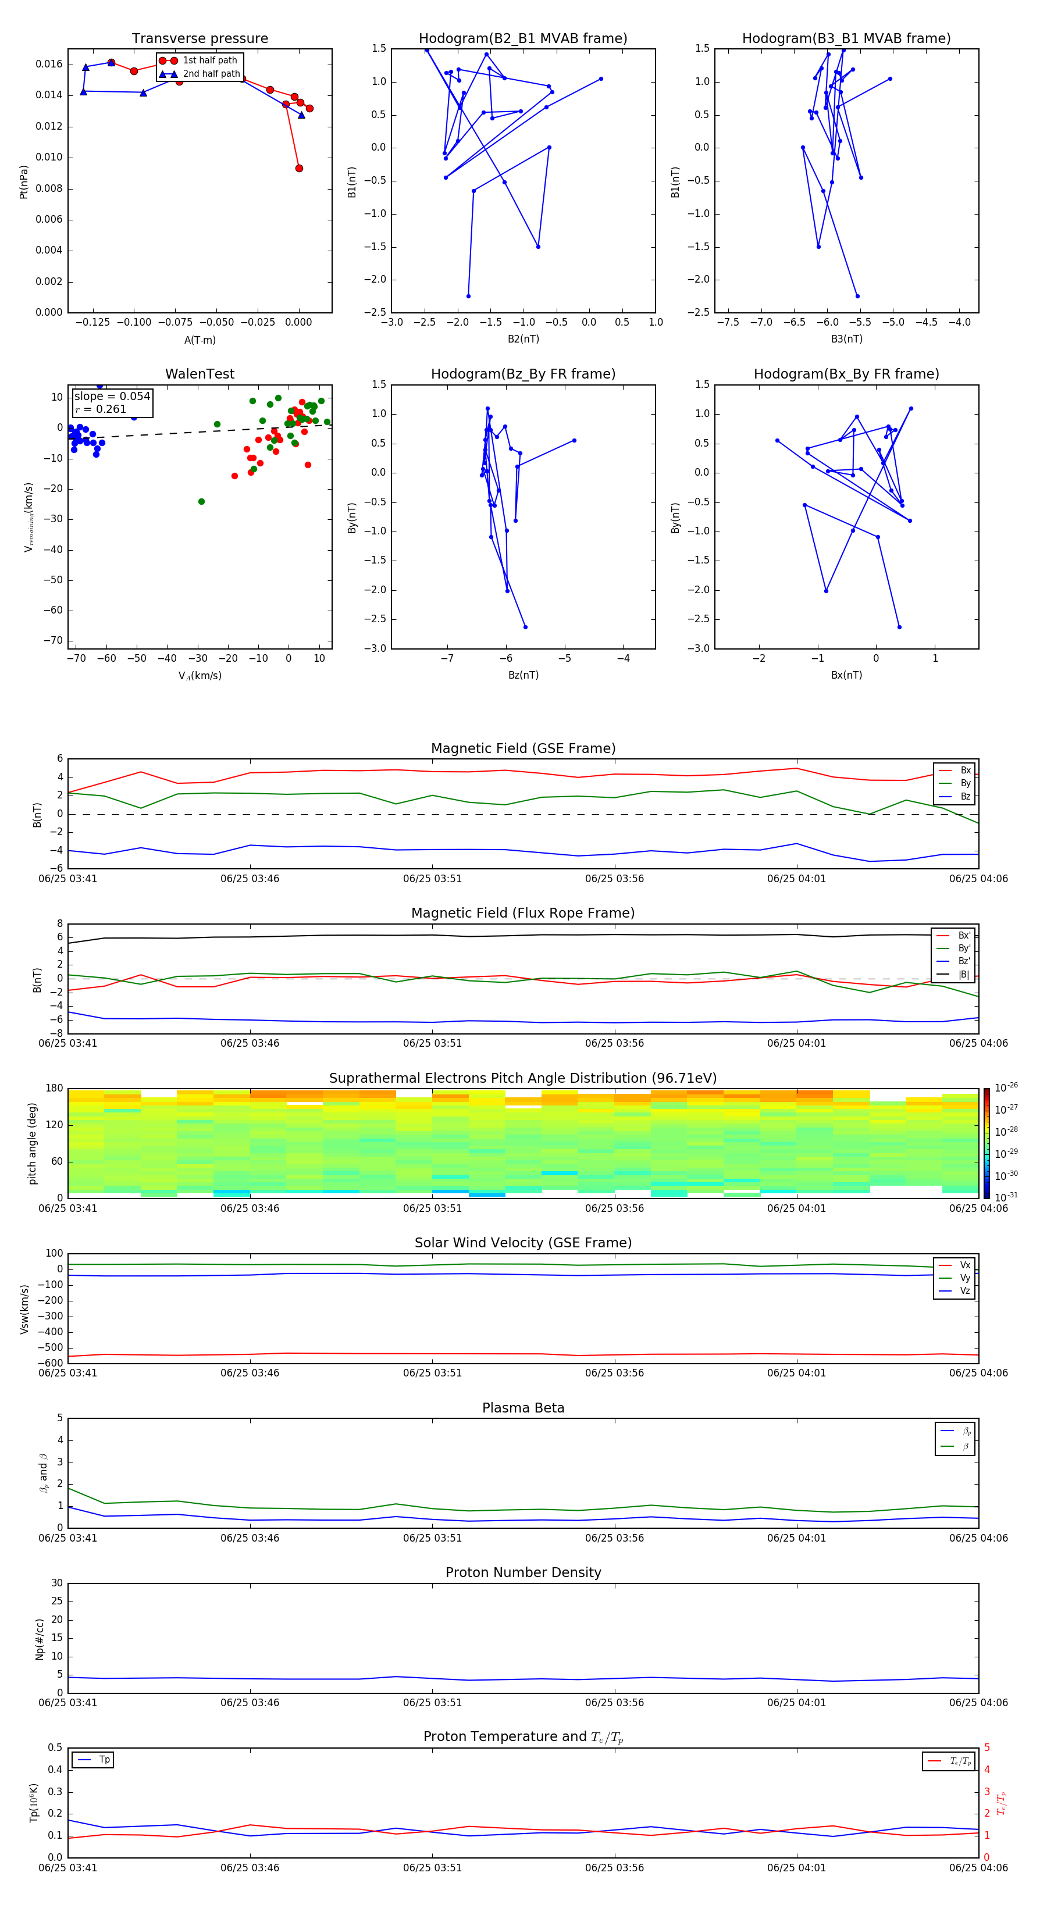The width and height of the screenshot is (1047, 1919).
Task: Click the 'Hodogram(B3_B1 MVAB frame)' title
Action: pos(846,38)
